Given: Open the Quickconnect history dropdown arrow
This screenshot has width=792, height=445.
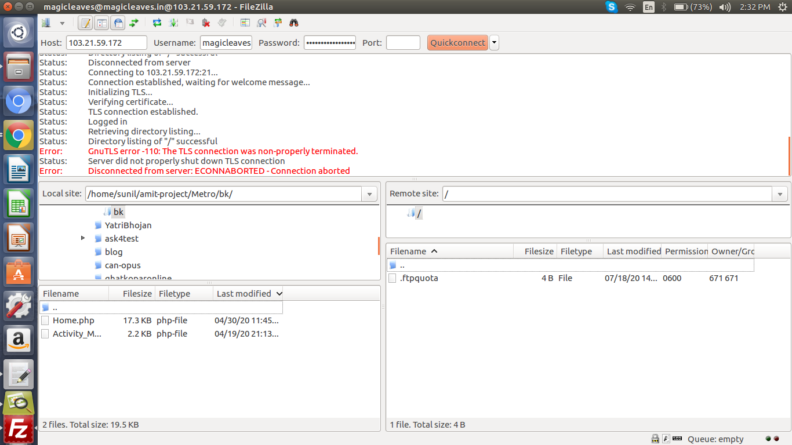Looking at the screenshot, I should pos(494,43).
